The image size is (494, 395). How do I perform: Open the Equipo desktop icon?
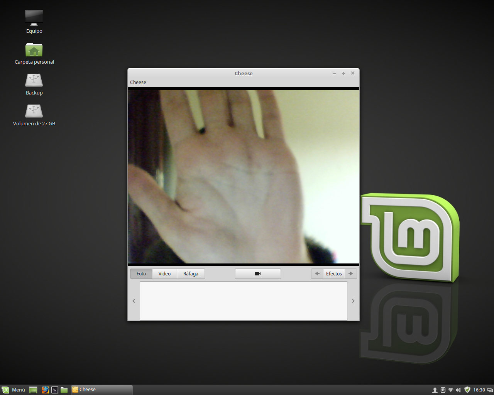click(x=34, y=22)
